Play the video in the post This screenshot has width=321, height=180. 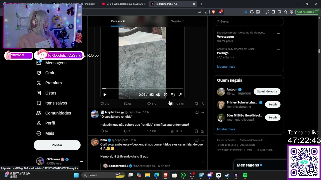tap(105, 95)
